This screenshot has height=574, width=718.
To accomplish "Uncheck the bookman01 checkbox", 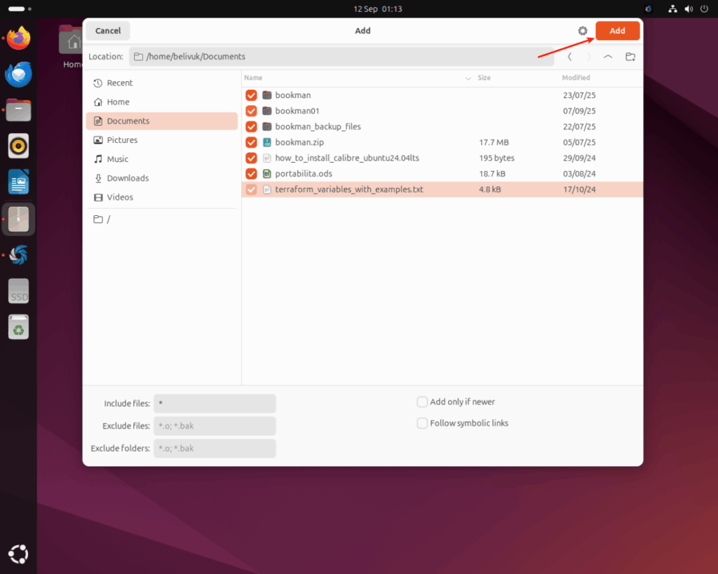I will (x=252, y=111).
